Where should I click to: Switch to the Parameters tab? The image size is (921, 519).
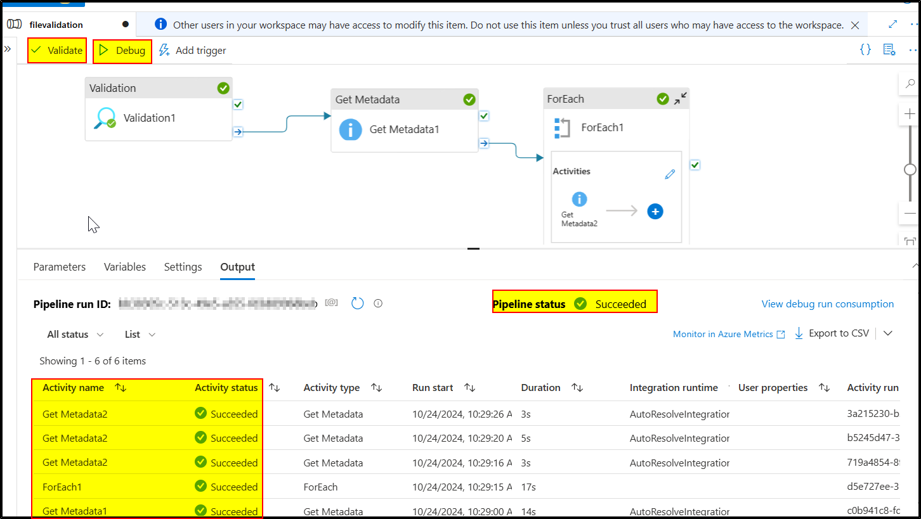pyautogui.click(x=59, y=267)
